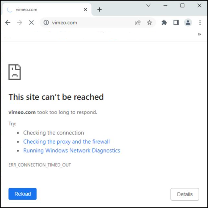Viewport: 208px width, 208px height.
Task: Stop loading the page
Action: point(31,23)
